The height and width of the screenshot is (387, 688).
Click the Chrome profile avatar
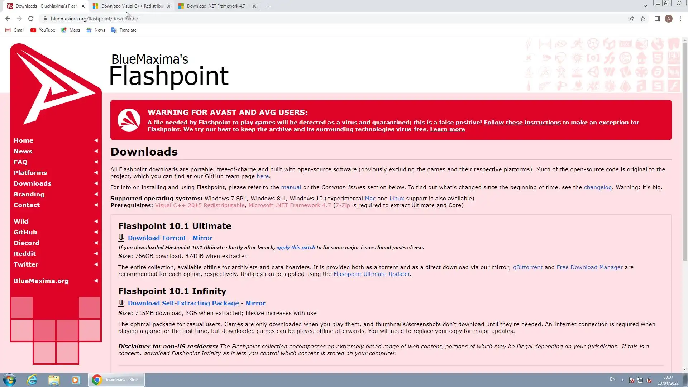point(668,19)
